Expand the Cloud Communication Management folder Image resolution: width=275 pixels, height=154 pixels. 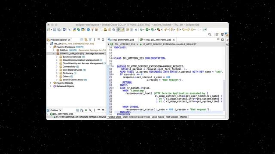(57, 60)
